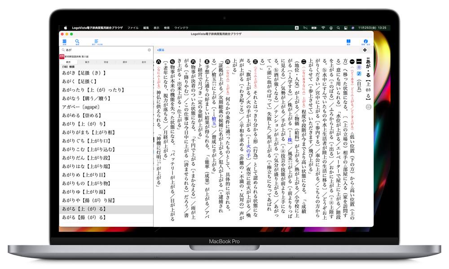Open the 辞典 dictionary list icon

(64, 41)
